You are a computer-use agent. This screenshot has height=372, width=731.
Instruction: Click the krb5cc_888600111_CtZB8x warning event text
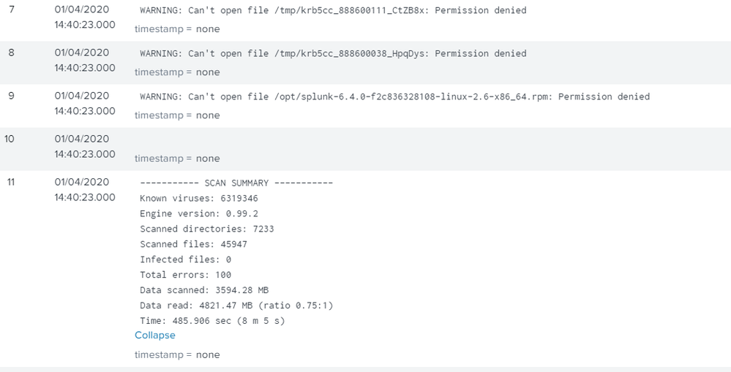tap(332, 11)
